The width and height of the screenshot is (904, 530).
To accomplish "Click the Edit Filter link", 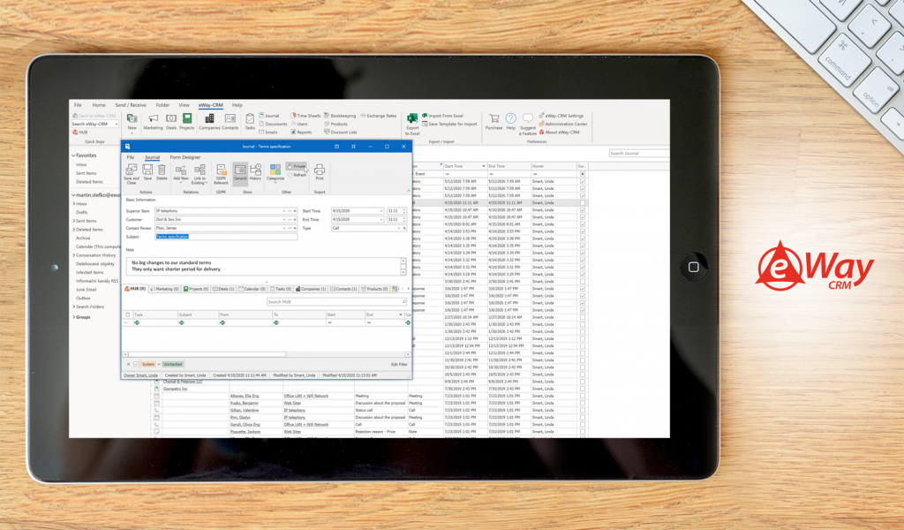I will pos(398,362).
